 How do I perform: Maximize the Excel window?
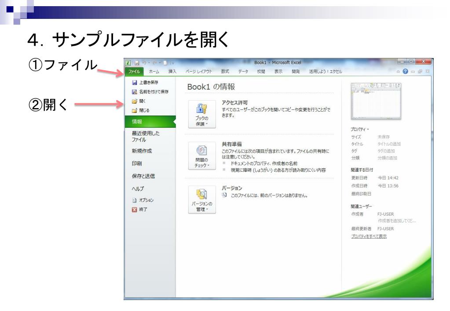pyautogui.click(x=411, y=61)
